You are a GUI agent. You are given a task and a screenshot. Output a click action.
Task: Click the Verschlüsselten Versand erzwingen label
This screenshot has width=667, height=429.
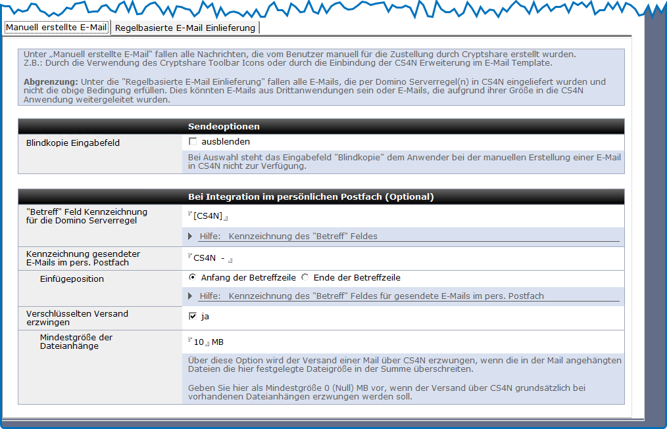click(77, 318)
